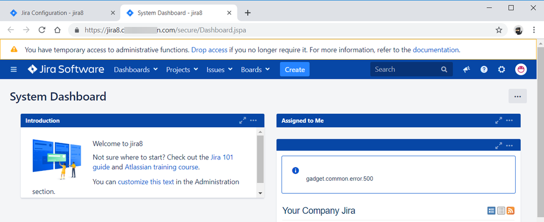Click the Create button
544x222 pixels.
point(295,70)
